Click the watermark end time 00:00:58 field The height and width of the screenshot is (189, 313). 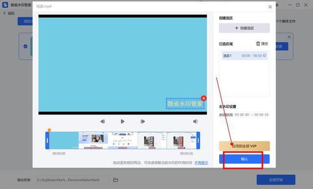(x=261, y=115)
